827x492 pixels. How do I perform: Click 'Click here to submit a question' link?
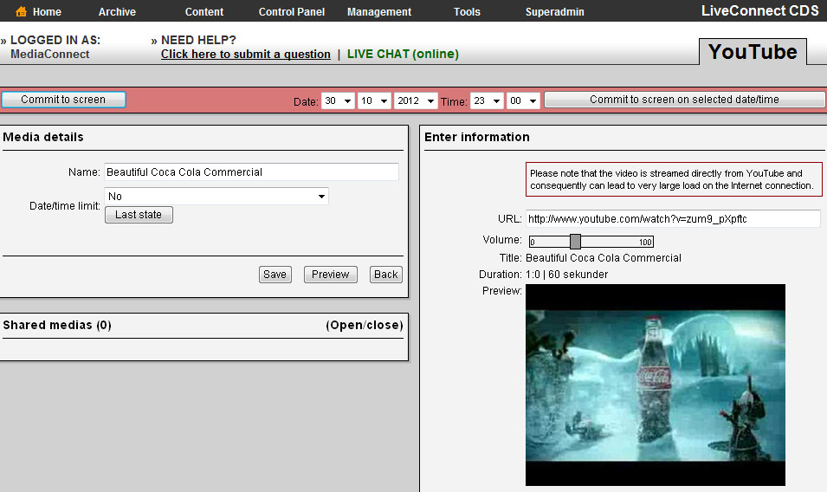[246, 54]
